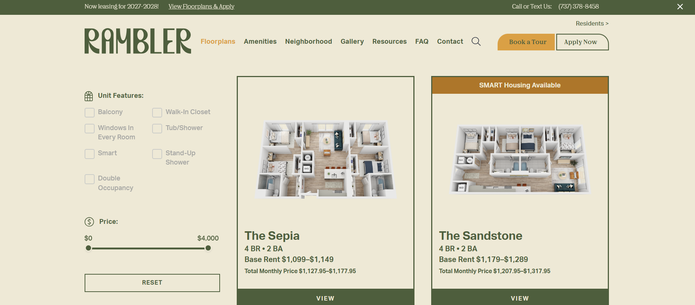This screenshot has width=695, height=305.
Task: Click The Sandstone title
Action: point(481,236)
